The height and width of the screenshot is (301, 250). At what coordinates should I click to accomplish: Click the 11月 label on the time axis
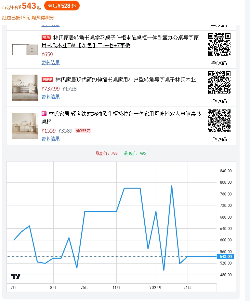116,287
